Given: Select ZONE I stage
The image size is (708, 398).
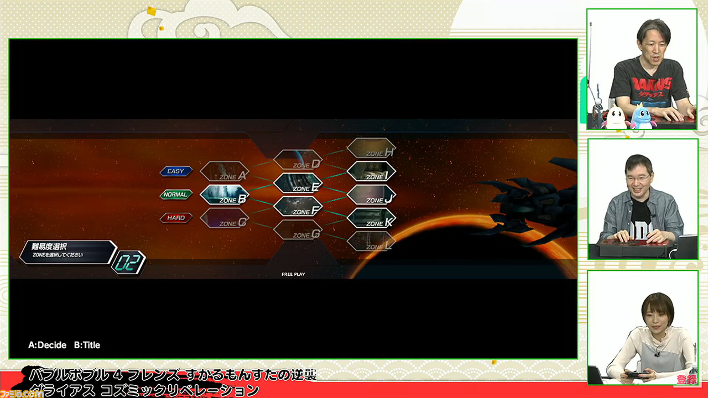Looking at the screenshot, I should click(x=371, y=171).
